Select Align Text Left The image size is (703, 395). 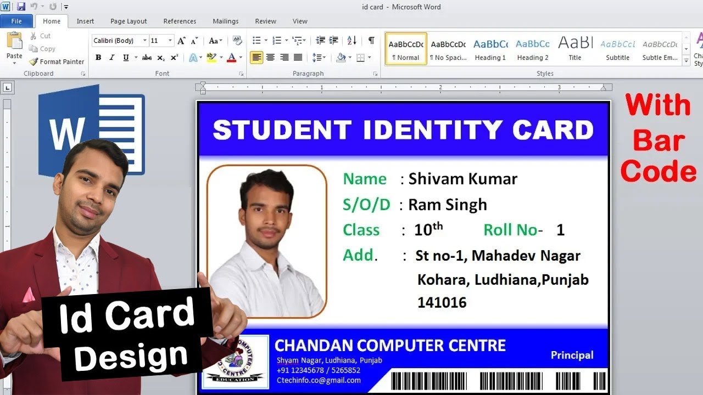coord(256,57)
